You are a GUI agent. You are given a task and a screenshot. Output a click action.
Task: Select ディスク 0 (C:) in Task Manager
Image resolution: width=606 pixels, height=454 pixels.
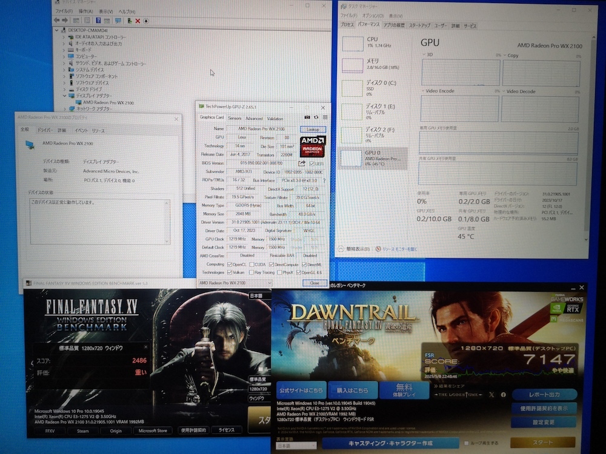pyautogui.click(x=373, y=88)
